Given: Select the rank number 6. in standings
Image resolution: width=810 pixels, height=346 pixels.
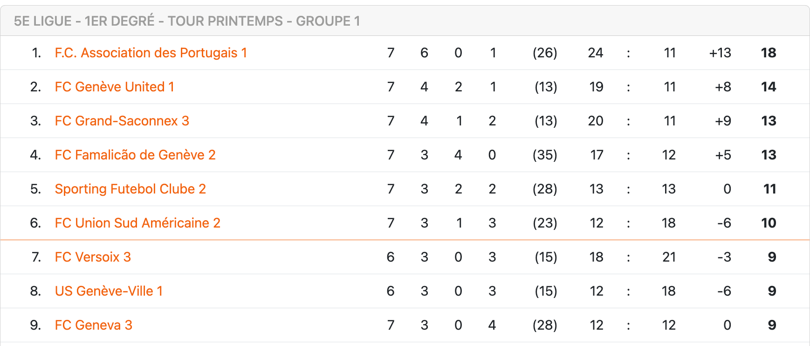Looking at the screenshot, I should (35, 223).
